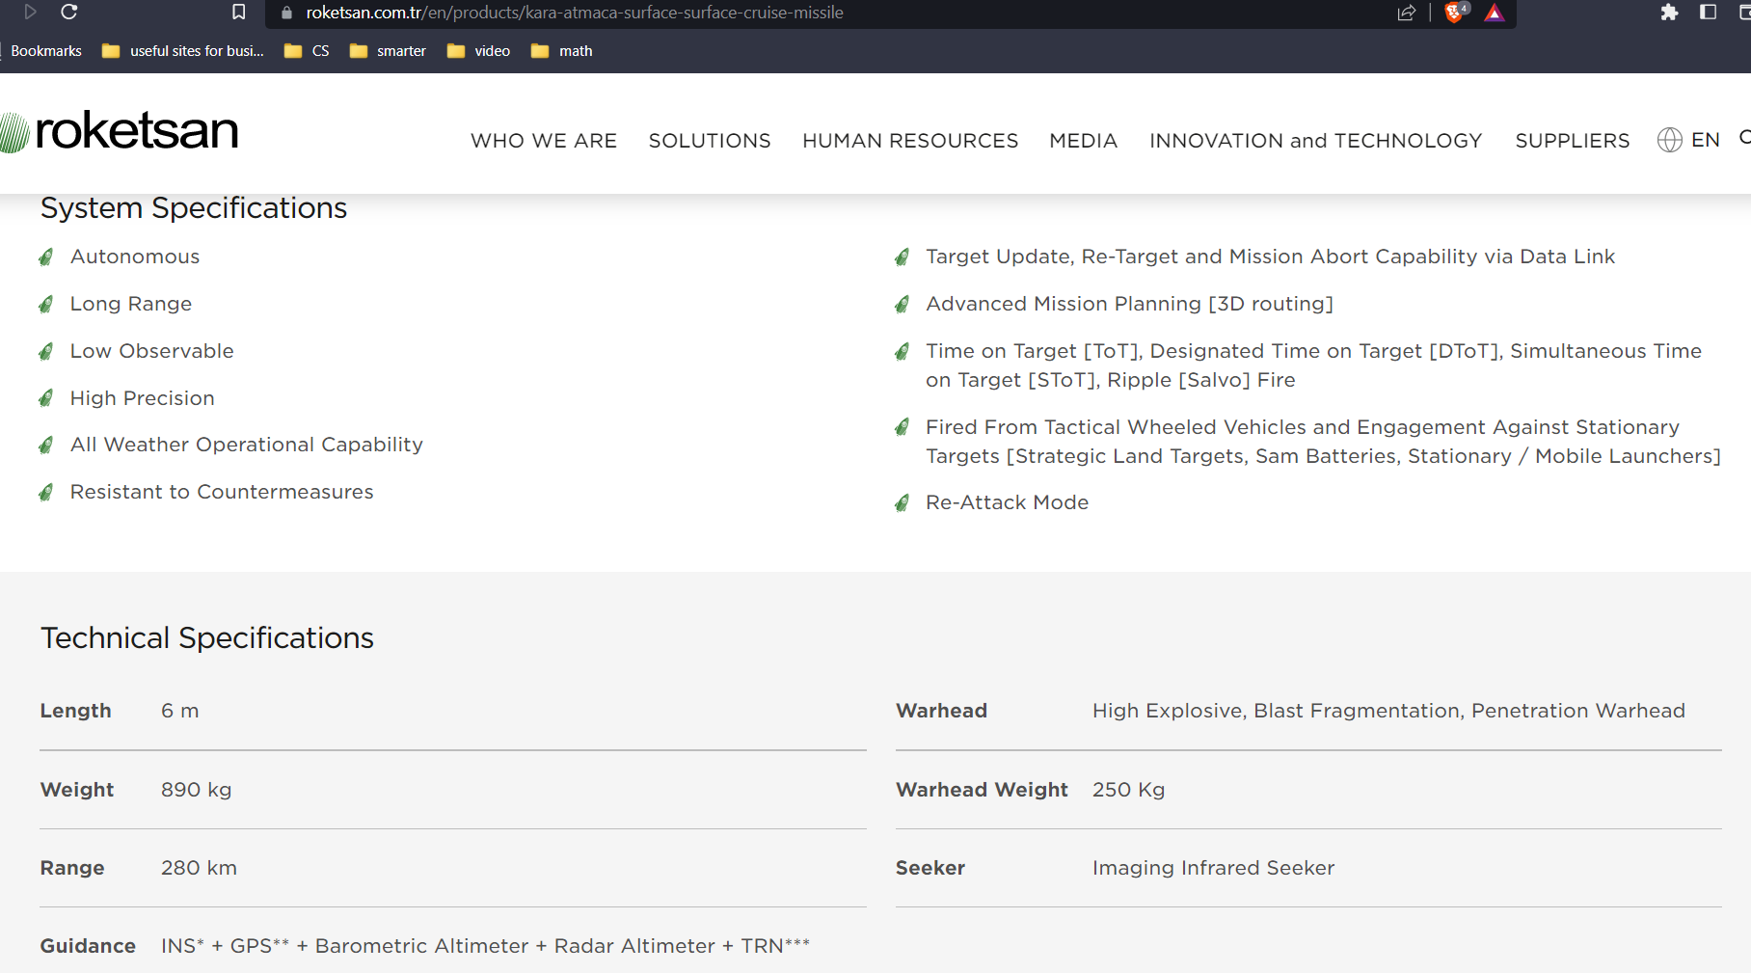Click the globe language icon
Screen dimensions: 1751x973
tap(1670, 140)
